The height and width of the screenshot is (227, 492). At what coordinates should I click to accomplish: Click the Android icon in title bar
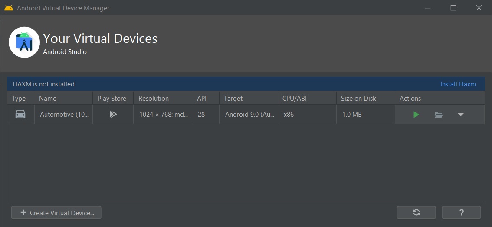tap(9, 8)
